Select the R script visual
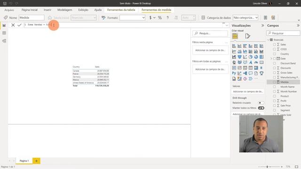Image resolution: width=301 pixels, height=169 pixels. [261, 68]
